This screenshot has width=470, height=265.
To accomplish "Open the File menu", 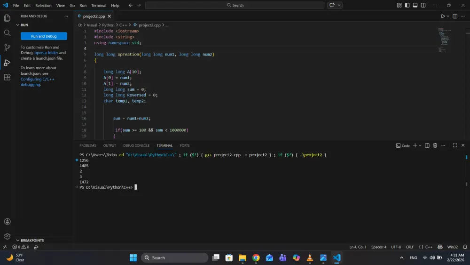I will click(16, 5).
